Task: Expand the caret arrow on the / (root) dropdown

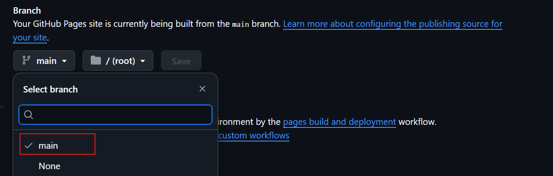Action: pyautogui.click(x=143, y=61)
